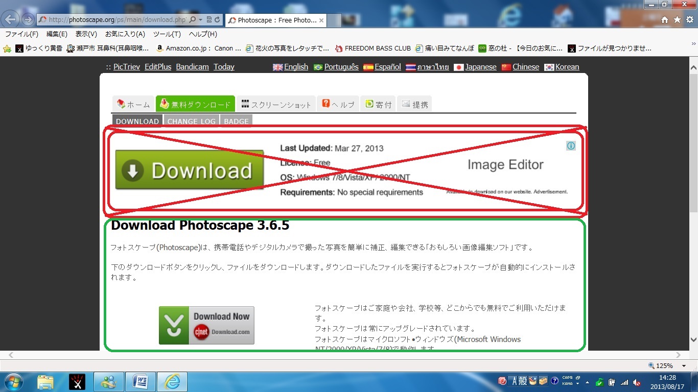Follow the PicTriev link

[x=127, y=67]
